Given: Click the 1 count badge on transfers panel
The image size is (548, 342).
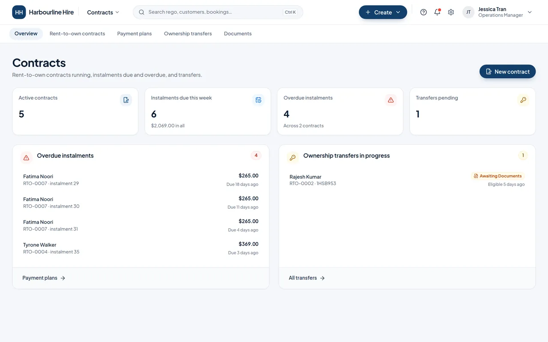Looking at the screenshot, I should point(523,156).
